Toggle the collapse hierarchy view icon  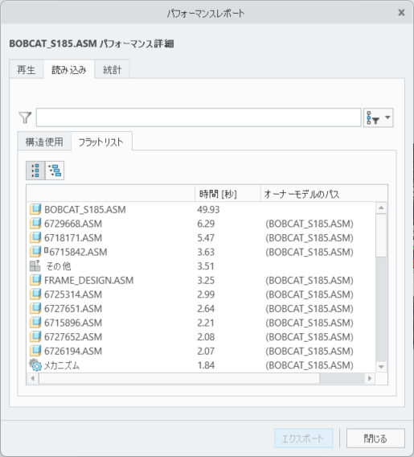[55, 171]
